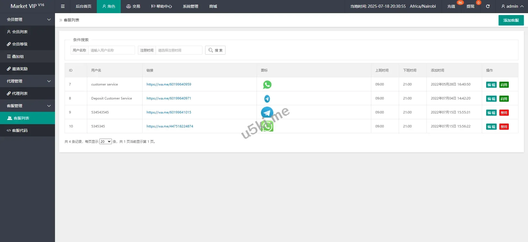Open 提现 withdrawal notifications in top bar
Image resolution: width=528 pixels, height=242 pixels.
click(470, 6)
